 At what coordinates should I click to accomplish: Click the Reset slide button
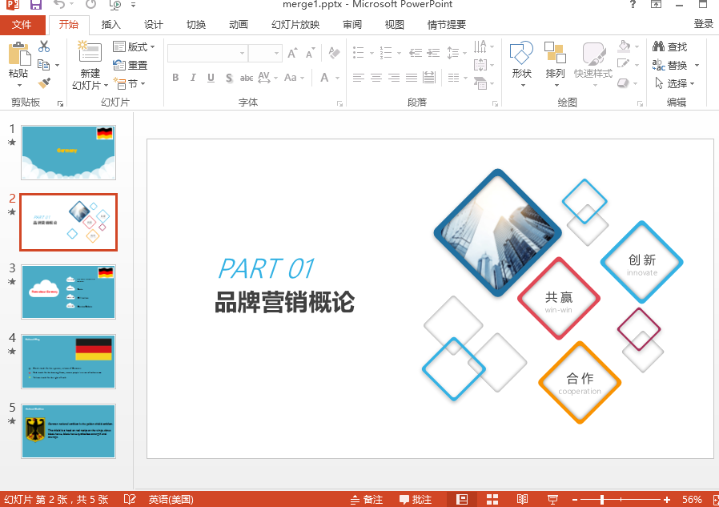[131, 65]
